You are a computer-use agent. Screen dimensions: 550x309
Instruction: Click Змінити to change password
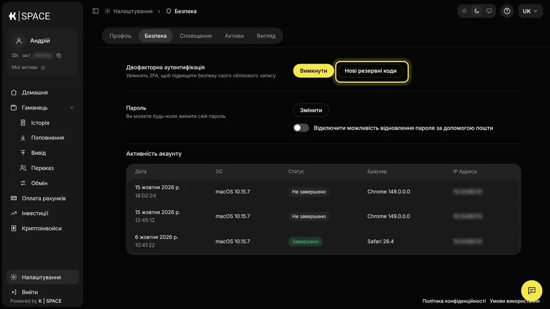[x=311, y=110]
